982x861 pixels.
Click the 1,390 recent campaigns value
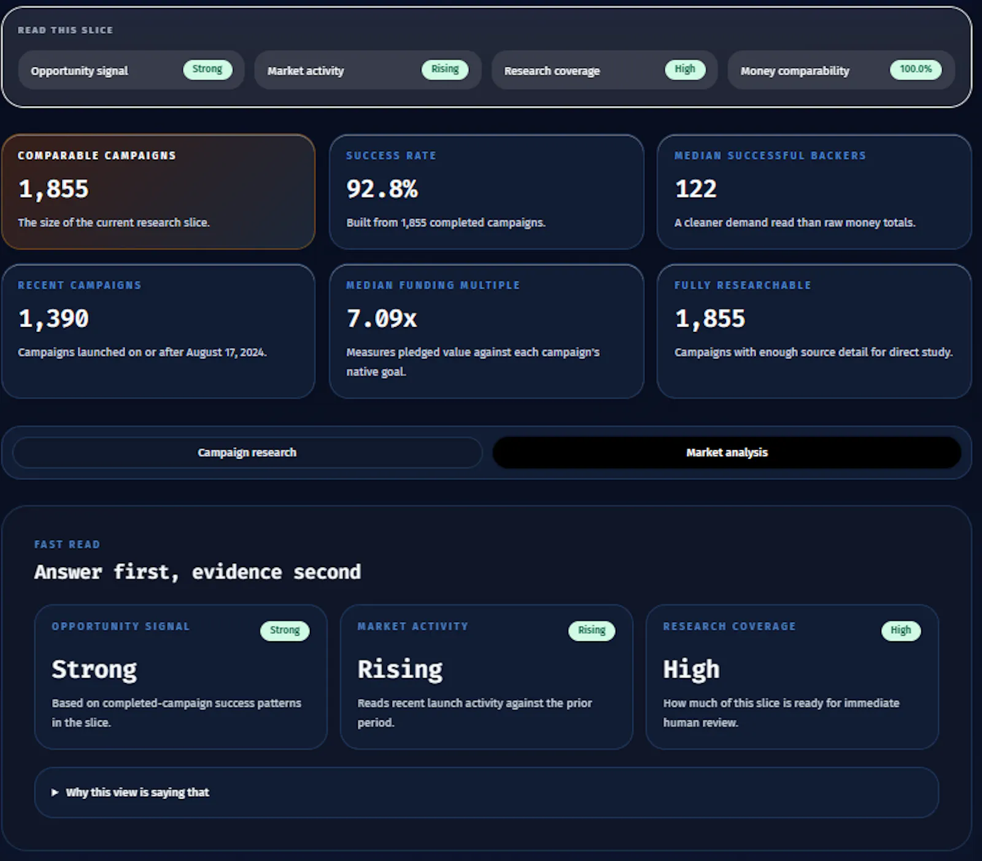click(53, 319)
